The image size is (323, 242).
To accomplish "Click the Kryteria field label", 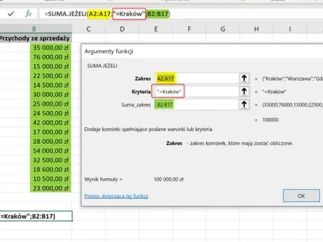I will click(x=141, y=92).
